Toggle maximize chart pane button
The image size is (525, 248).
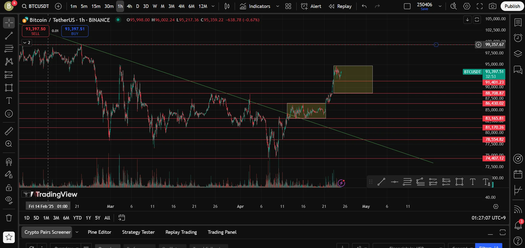pos(477,20)
